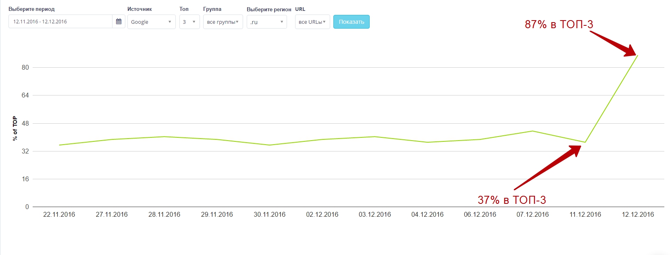Click the 30.11.2016 x-axis label
This screenshot has width=672, height=255.
pos(269,214)
